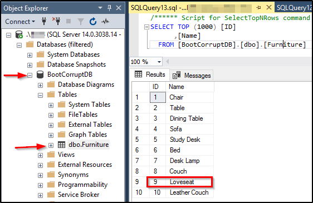Expand the dbo.Furniture table node
Viewport: 313px width, 203px height.
pyautogui.click(x=51, y=145)
